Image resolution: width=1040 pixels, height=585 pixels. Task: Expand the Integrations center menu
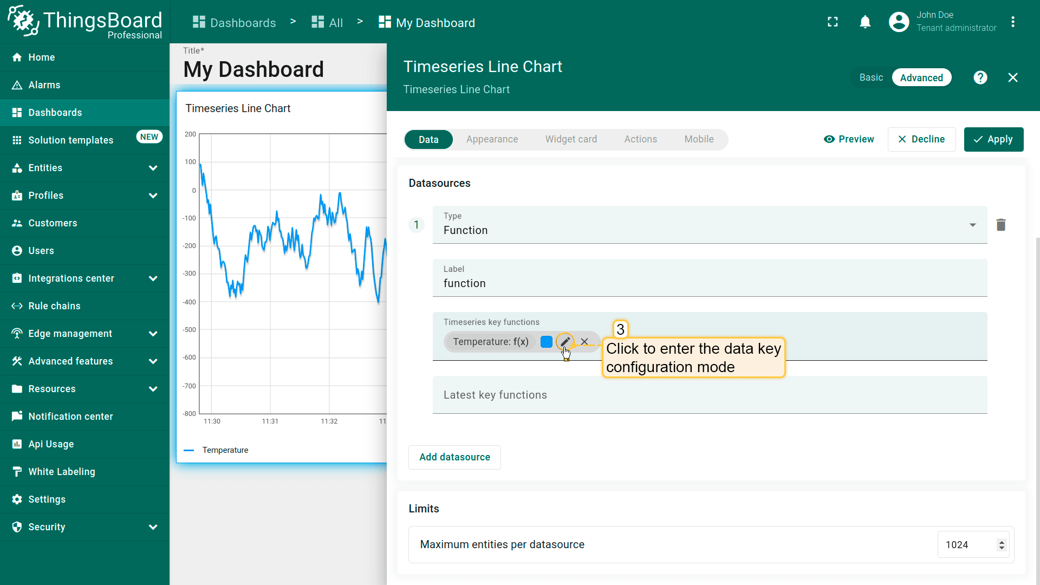click(84, 278)
